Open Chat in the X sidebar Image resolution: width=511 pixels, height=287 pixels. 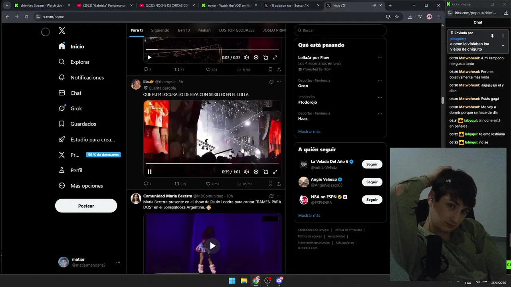pos(70,93)
